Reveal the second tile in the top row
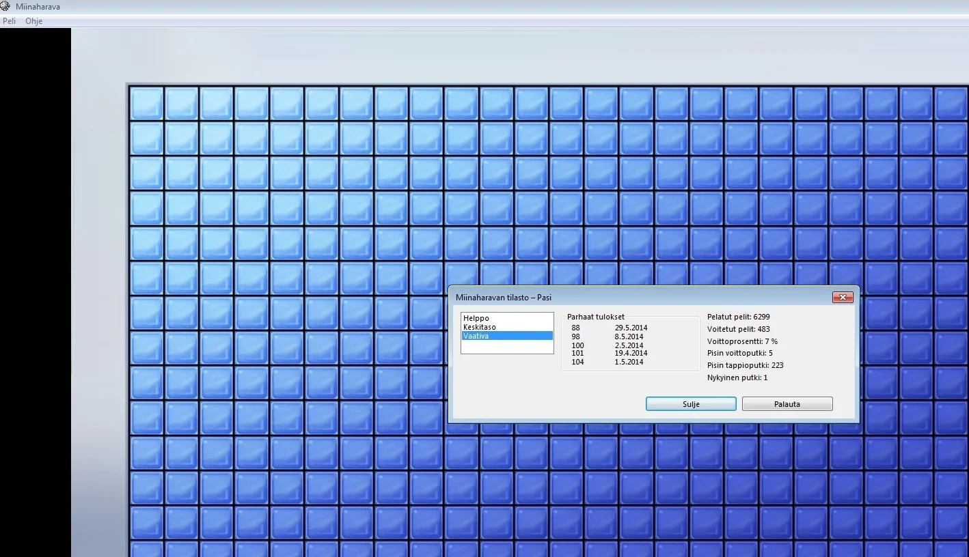This screenshot has height=557, width=969. coord(182,103)
